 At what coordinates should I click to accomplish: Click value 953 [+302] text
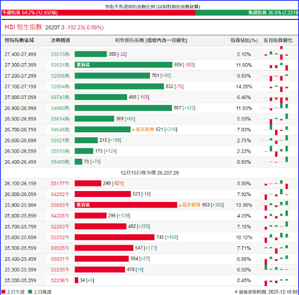(213, 205)
